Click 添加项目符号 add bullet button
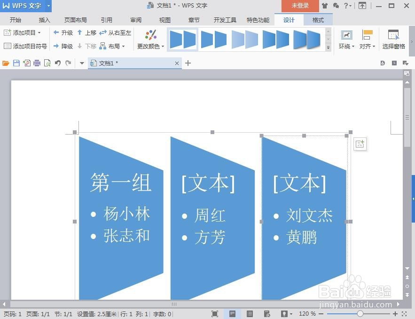Viewport: 415px width, 319px height. pyautogui.click(x=25, y=47)
